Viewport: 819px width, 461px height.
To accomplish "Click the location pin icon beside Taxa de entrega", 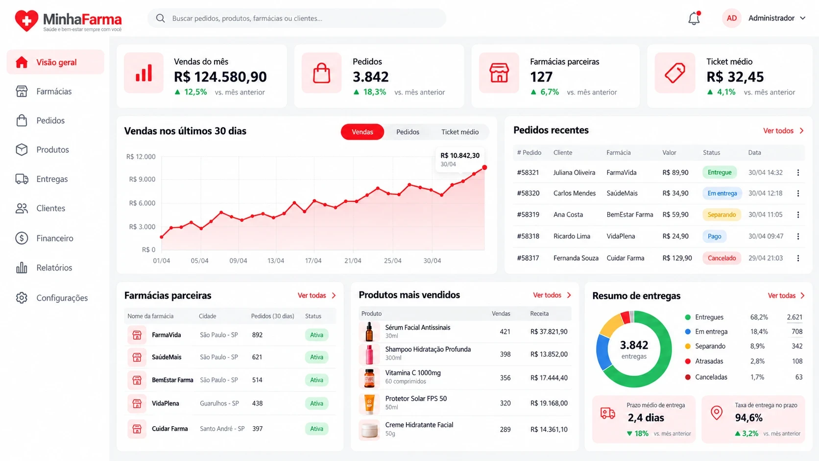I will coord(717,413).
